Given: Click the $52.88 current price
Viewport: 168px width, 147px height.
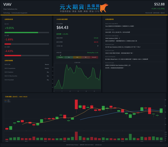Looking at the screenshot, I should point(159,4).
